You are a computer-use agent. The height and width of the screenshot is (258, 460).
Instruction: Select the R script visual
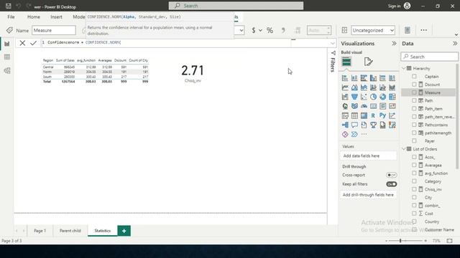[373, 115]
